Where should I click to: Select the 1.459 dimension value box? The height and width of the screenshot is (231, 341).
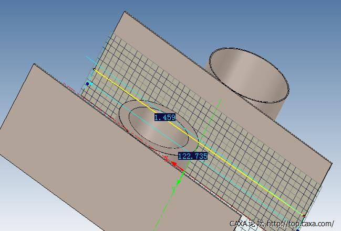tap(165, 117)
